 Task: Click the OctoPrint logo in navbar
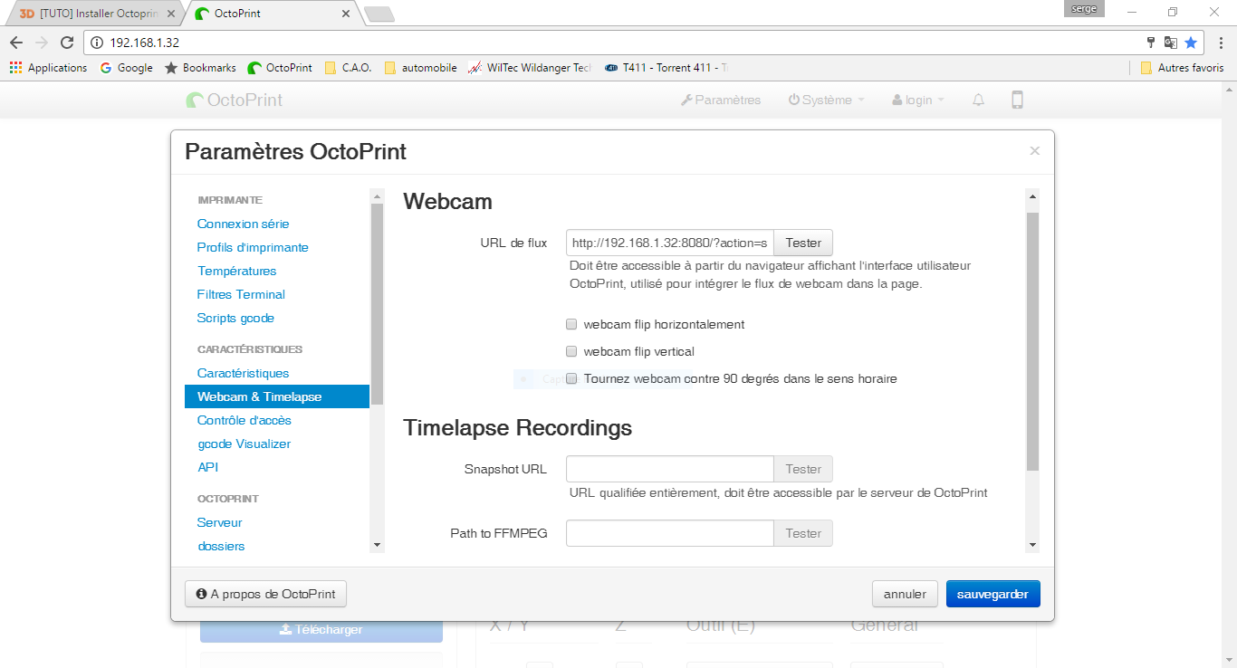tap(234, 100)
